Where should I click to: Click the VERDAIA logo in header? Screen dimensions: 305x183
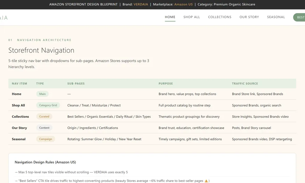[4, 18]
